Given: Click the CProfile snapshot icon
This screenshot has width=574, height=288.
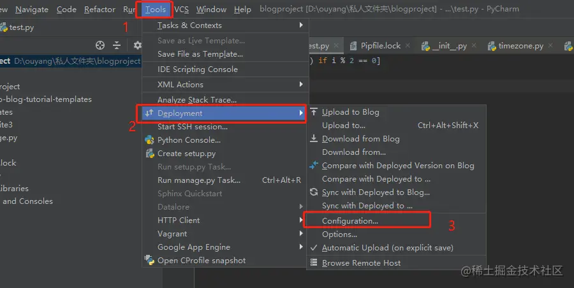Looking at the screenshot, I should click(149, 260).
